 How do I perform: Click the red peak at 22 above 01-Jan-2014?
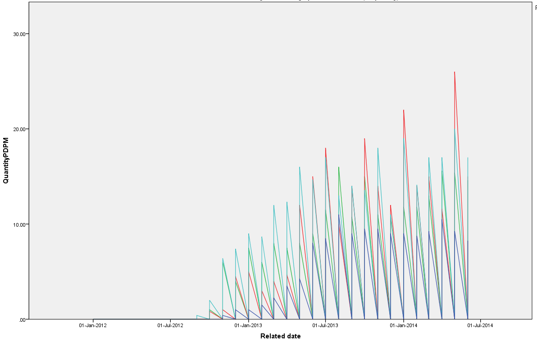click(x=404, y=110)
